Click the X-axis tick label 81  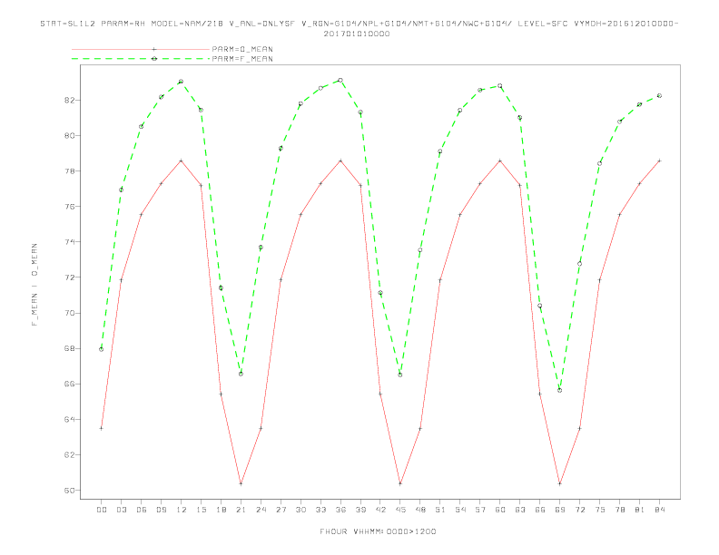[x=640, y=510]
